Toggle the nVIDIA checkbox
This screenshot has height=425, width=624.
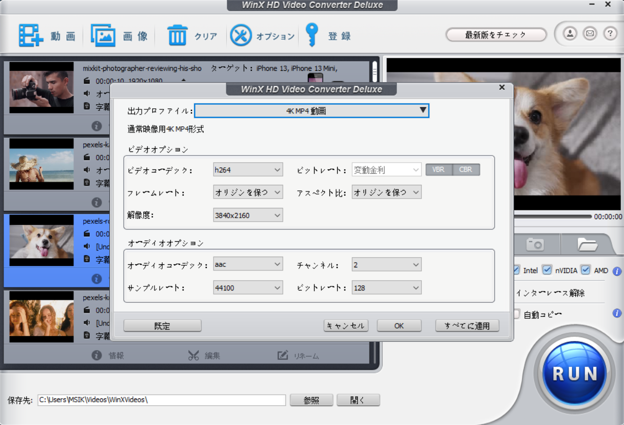pos(547,270)
